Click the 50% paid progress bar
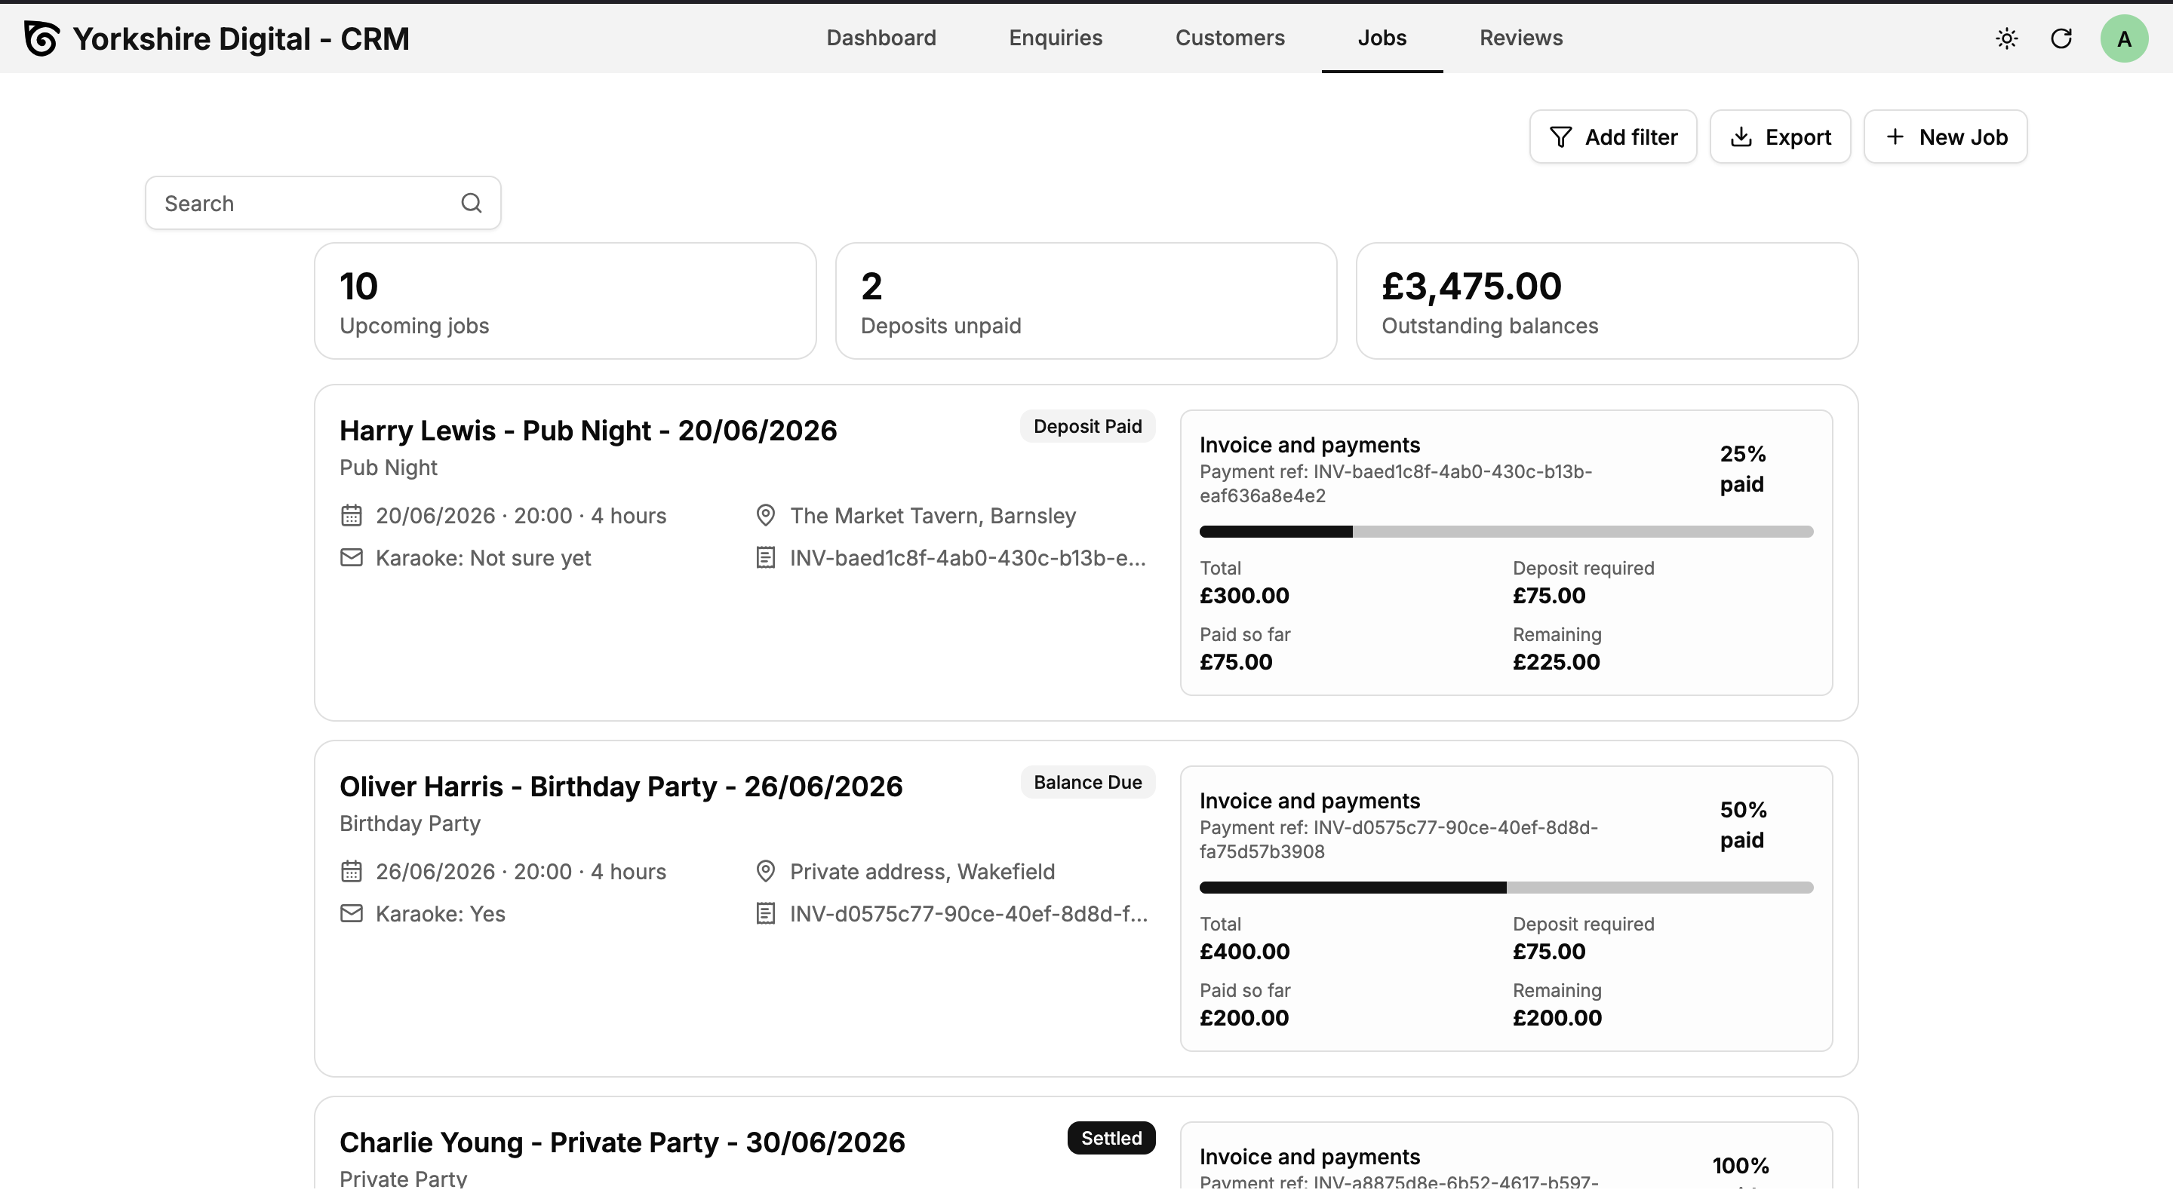The height and width of the screenshot is (1199, 2173). click(1506, 887)
